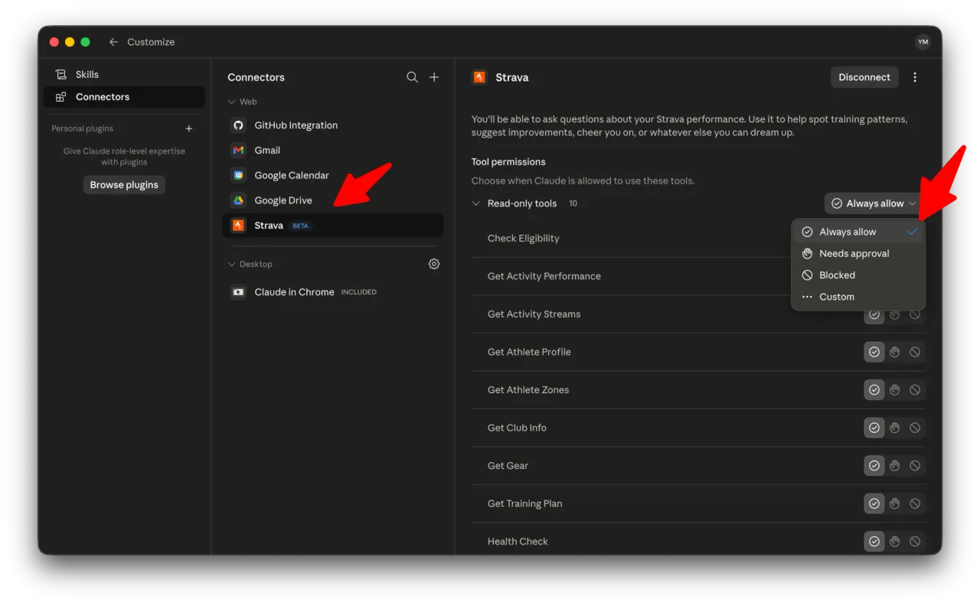980x605 pixels.
Task: Choose Always allow in dropdown menu
Action: [x=858, y=232]
